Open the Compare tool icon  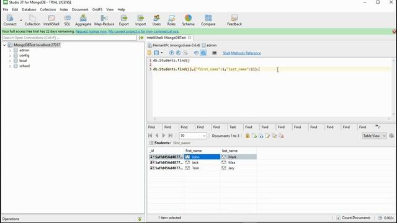pos(208,20)
